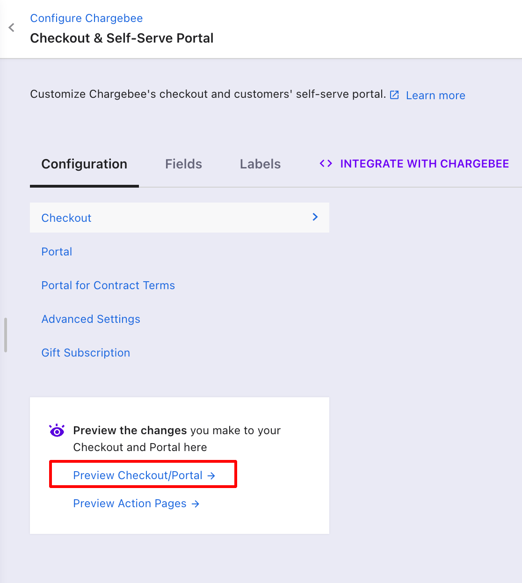Go to Advanced Settings

point(91,319)
